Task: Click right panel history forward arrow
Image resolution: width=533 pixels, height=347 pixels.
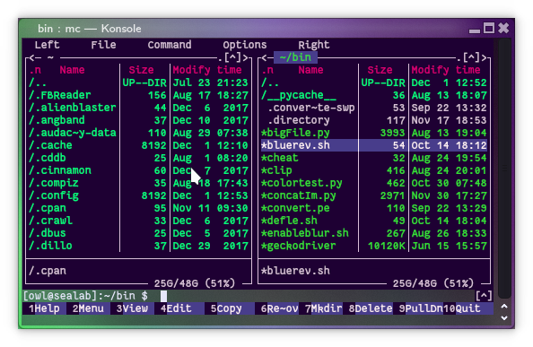Action: point(485,57)
